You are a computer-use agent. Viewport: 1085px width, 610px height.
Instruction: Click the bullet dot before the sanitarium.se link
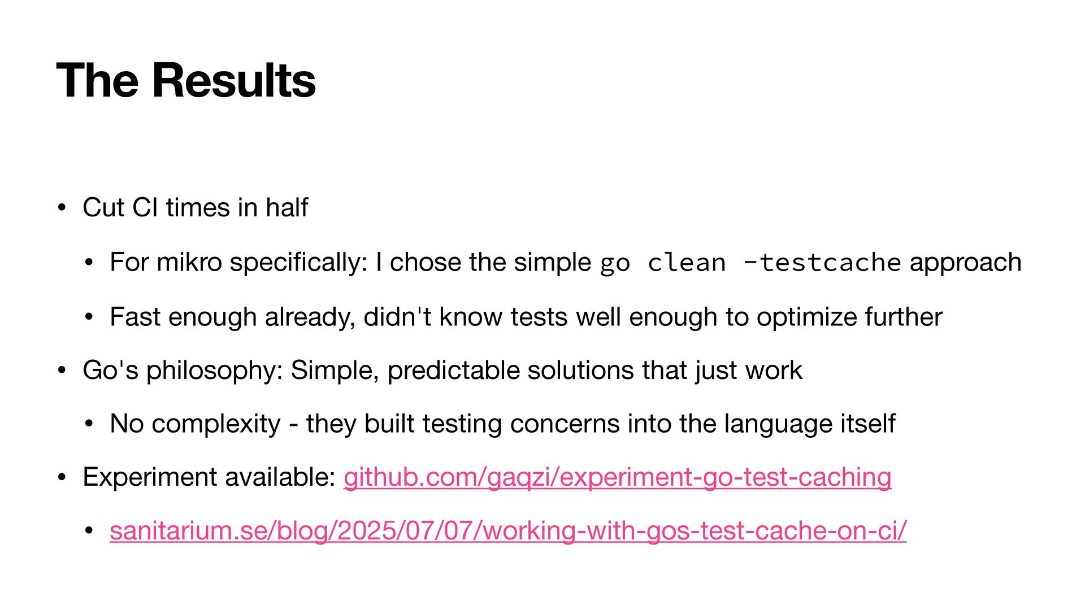click(x=89, y=531)
